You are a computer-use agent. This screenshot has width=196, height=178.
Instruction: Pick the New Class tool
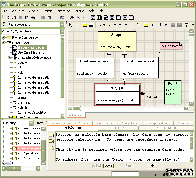point(91,25)
